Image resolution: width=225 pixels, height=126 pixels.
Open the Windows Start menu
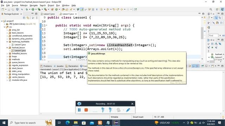click(4, 123)
